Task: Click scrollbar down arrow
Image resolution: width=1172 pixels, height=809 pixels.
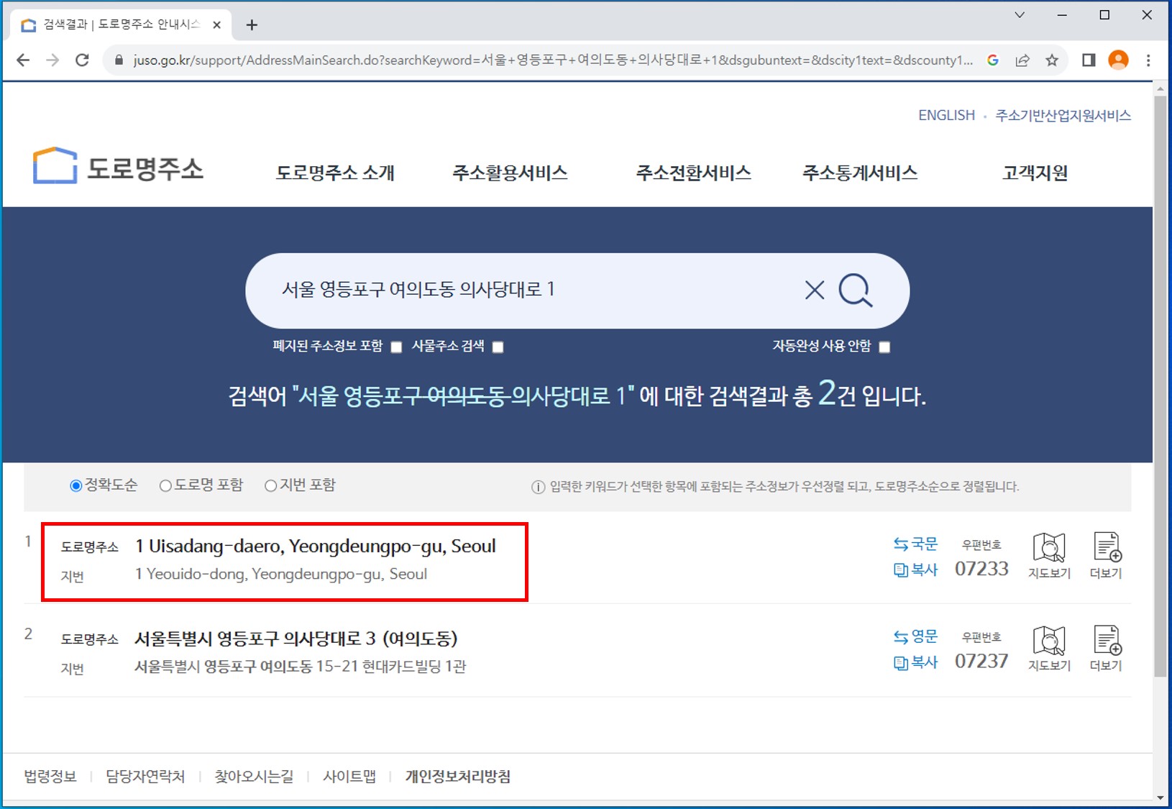Action: coord(1160,797)
